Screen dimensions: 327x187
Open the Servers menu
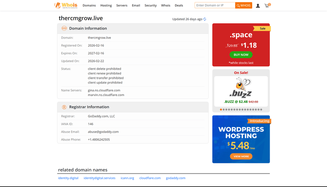pos(122,5)
